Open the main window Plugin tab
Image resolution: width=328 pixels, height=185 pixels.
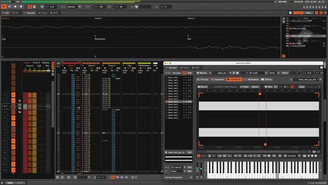click(43, 13)
